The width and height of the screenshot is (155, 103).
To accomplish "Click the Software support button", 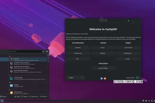I will (103, 53).
